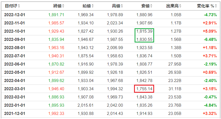
Task: Click the 安値 column header label
Action: pos(146,6)
